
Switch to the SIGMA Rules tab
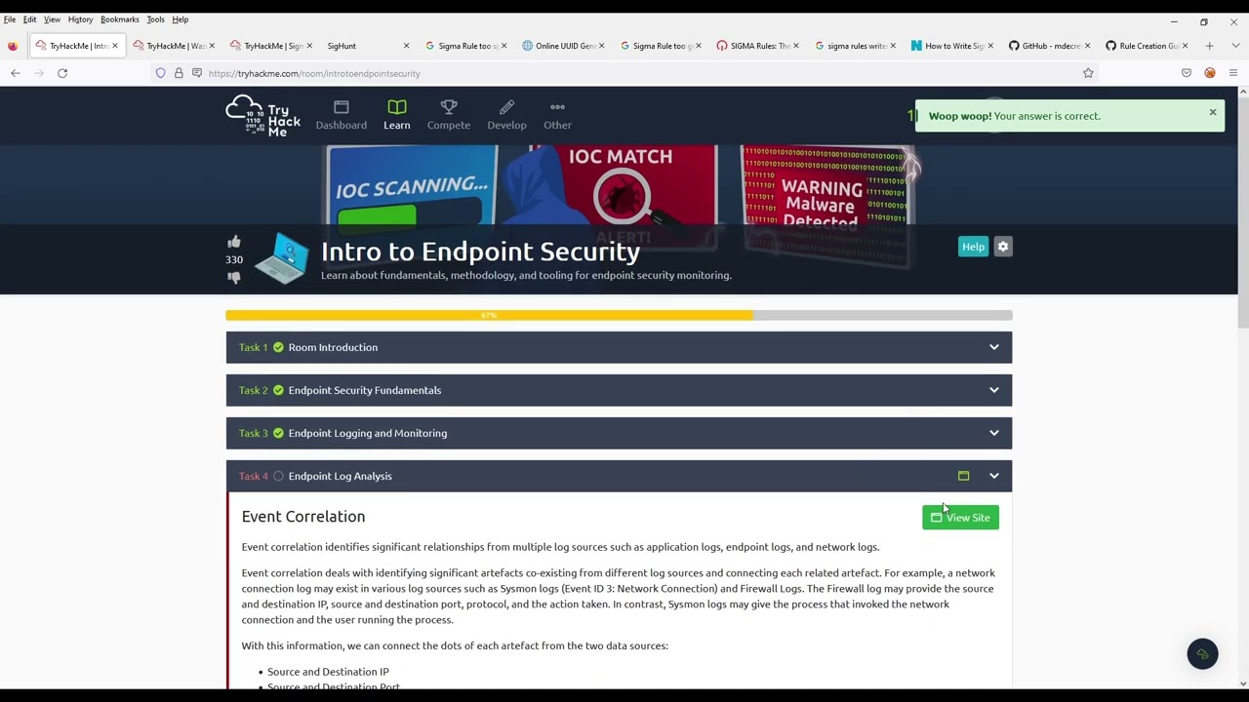(x=757, y=46)
